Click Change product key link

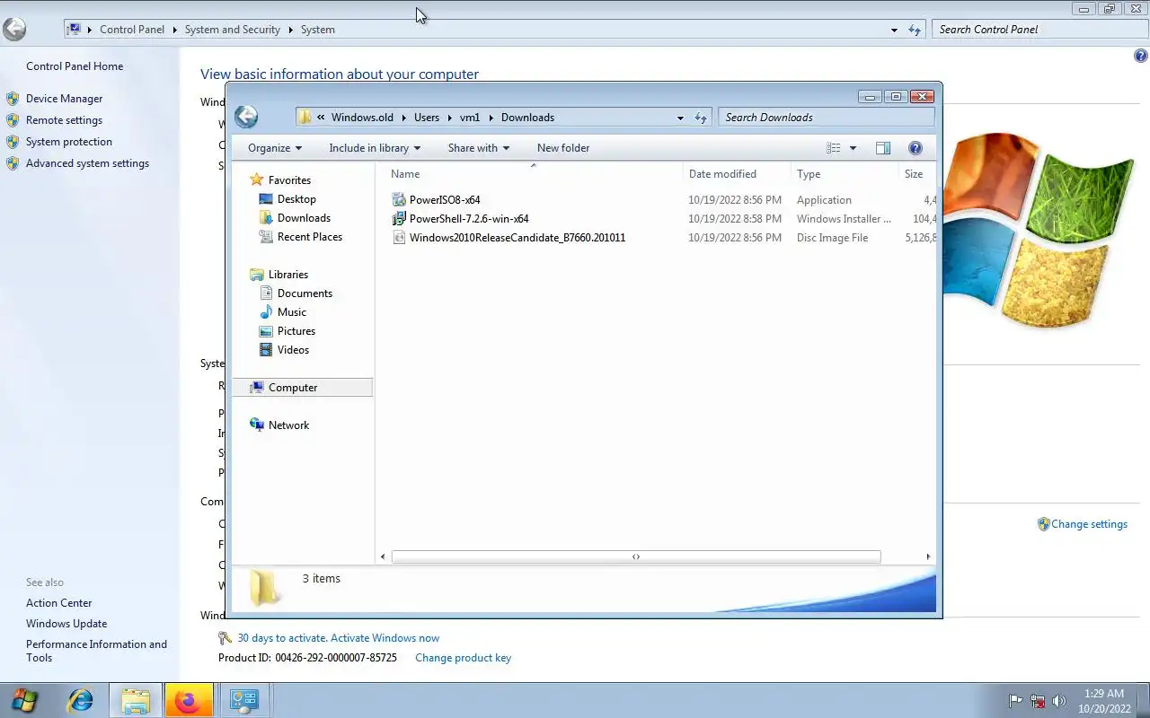pyautogui.click(x=463, y=658)
